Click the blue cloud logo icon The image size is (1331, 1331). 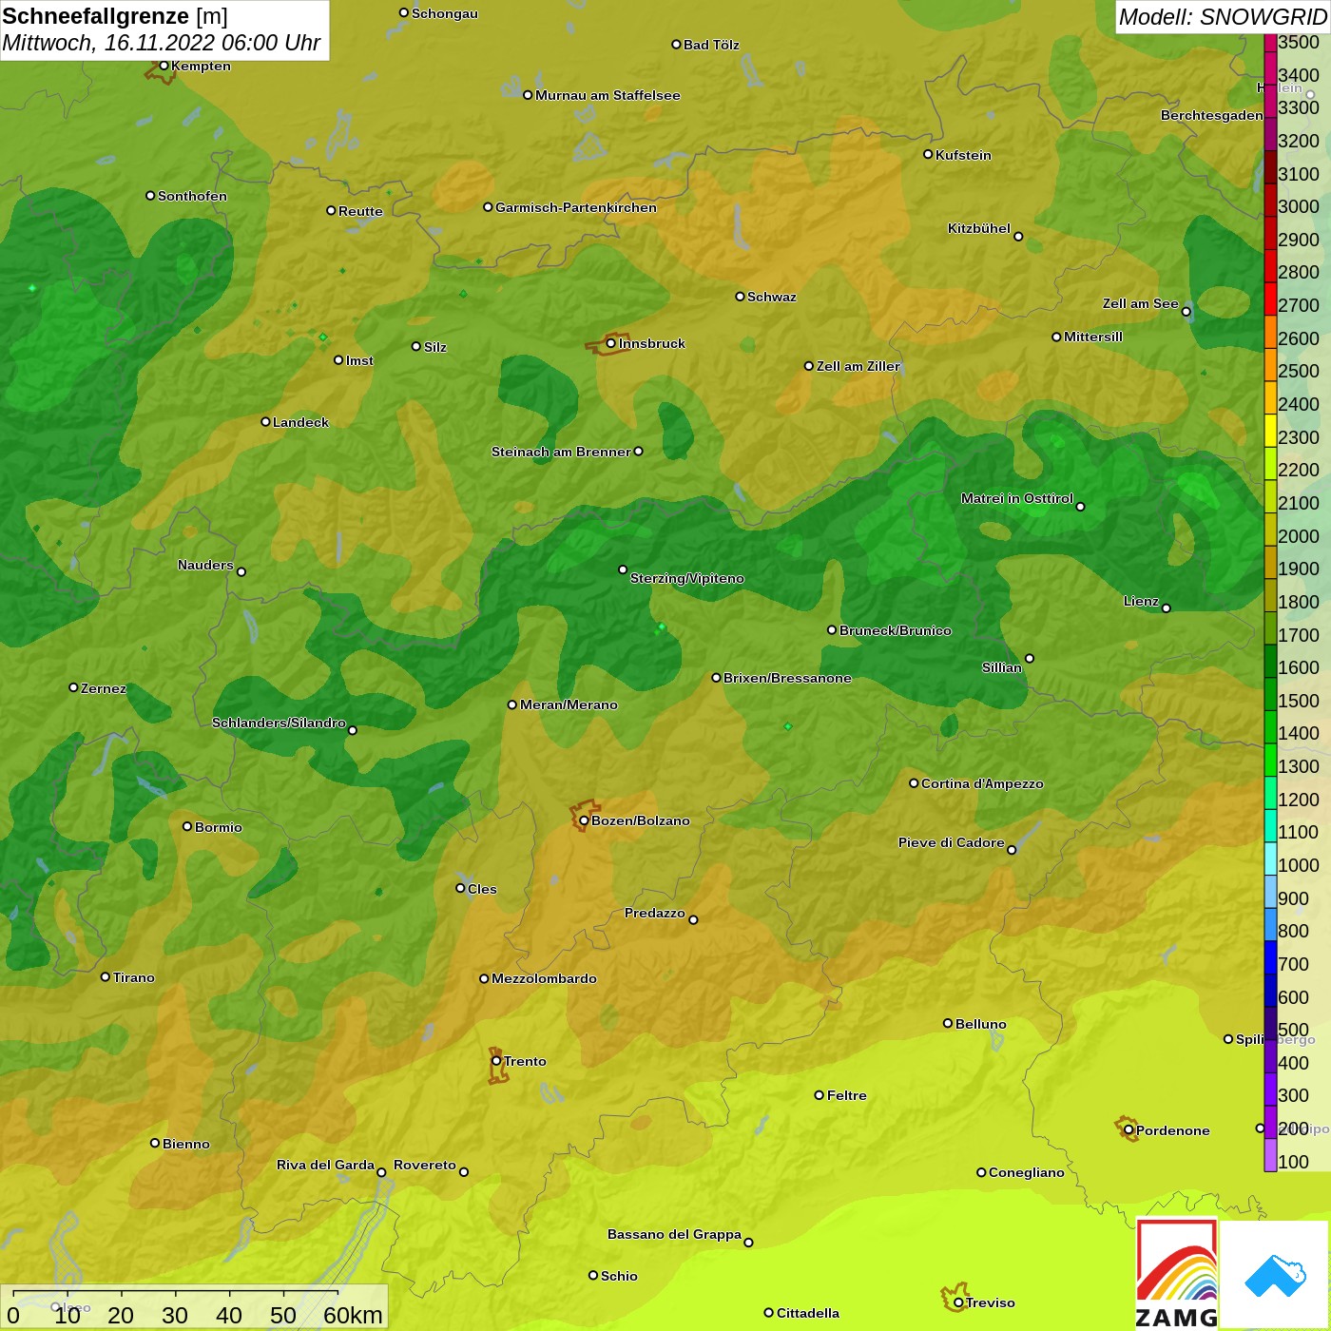(1275, 1276)
